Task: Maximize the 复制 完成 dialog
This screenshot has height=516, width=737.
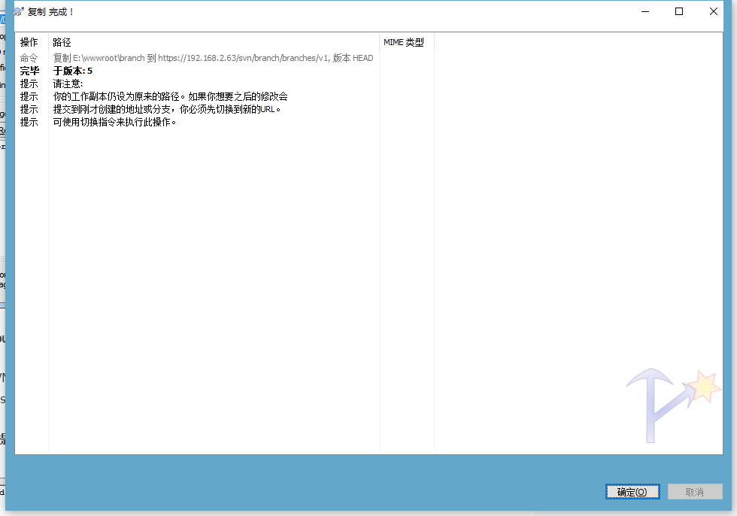Action: (x=678, y=11)
